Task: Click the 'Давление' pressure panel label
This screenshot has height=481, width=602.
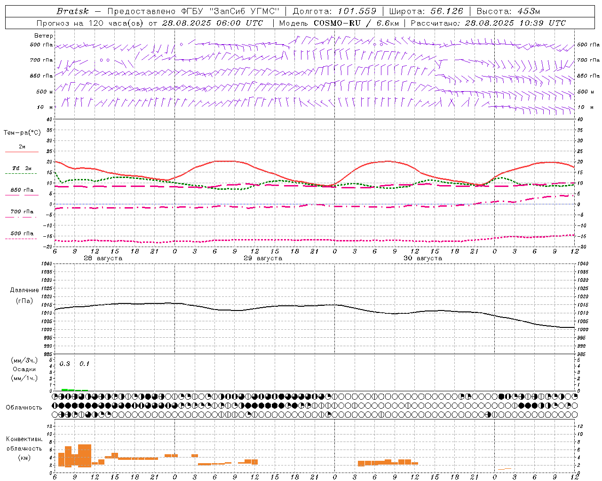Action: click(x=24, y=290)
